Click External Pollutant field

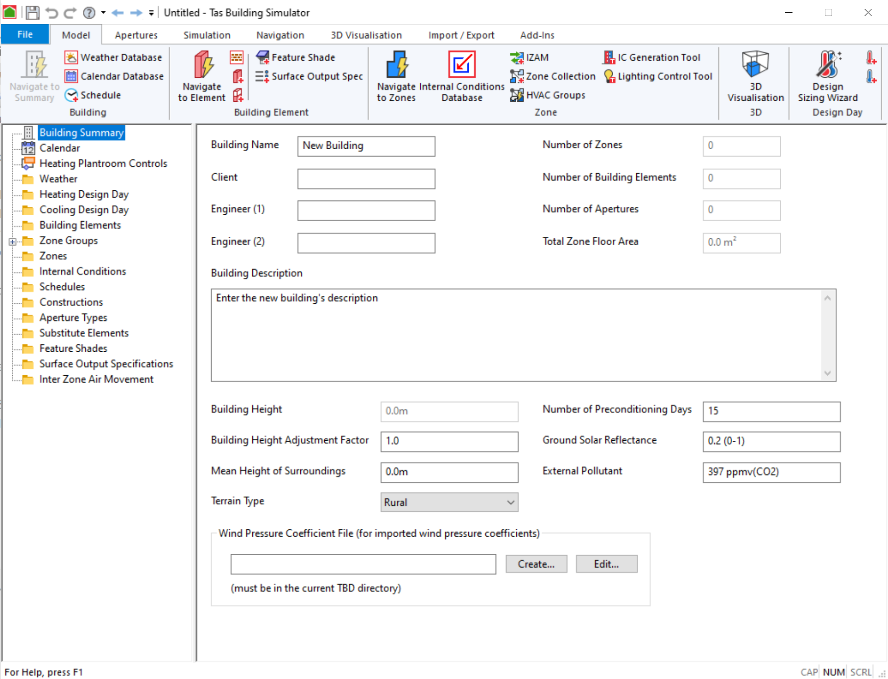771,472
